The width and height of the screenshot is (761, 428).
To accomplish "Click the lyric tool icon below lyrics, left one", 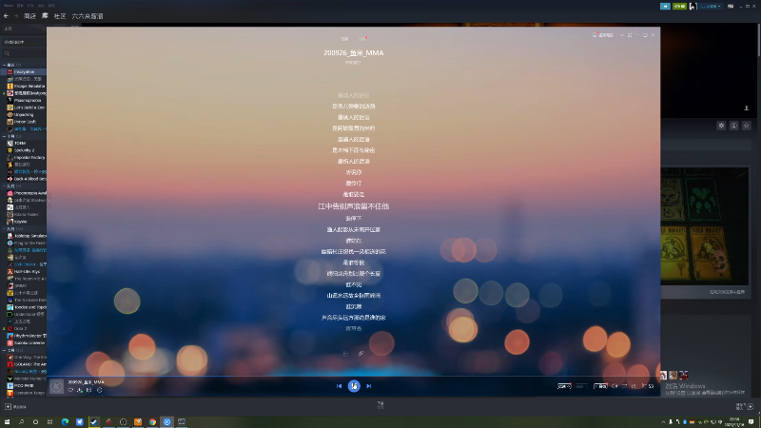I will [345, 354].
